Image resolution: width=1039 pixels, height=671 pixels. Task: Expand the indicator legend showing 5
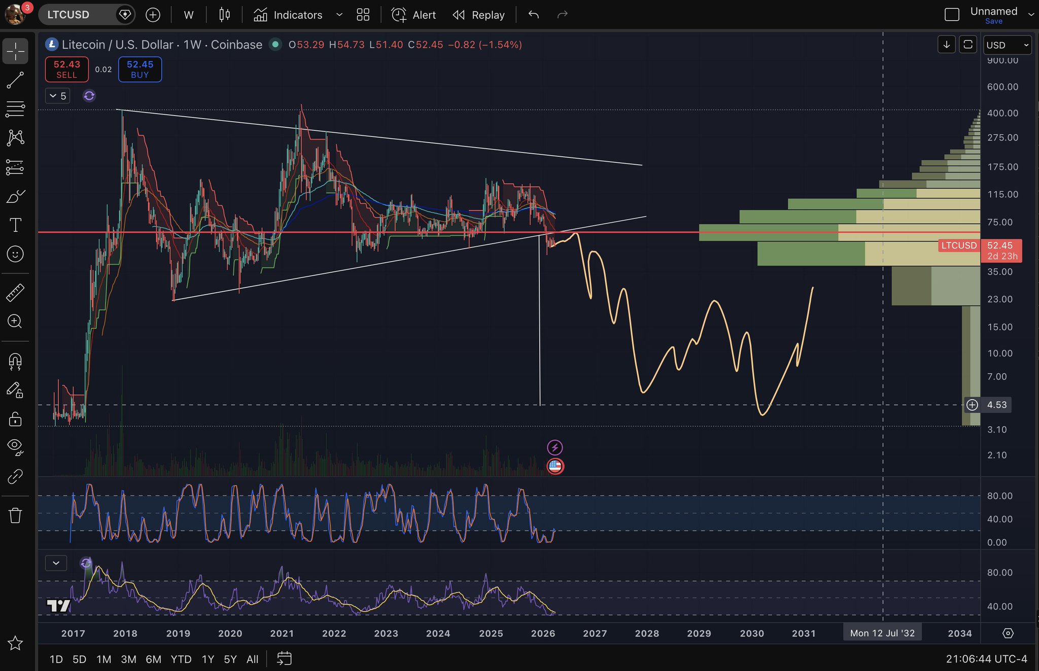click(58, 96)
